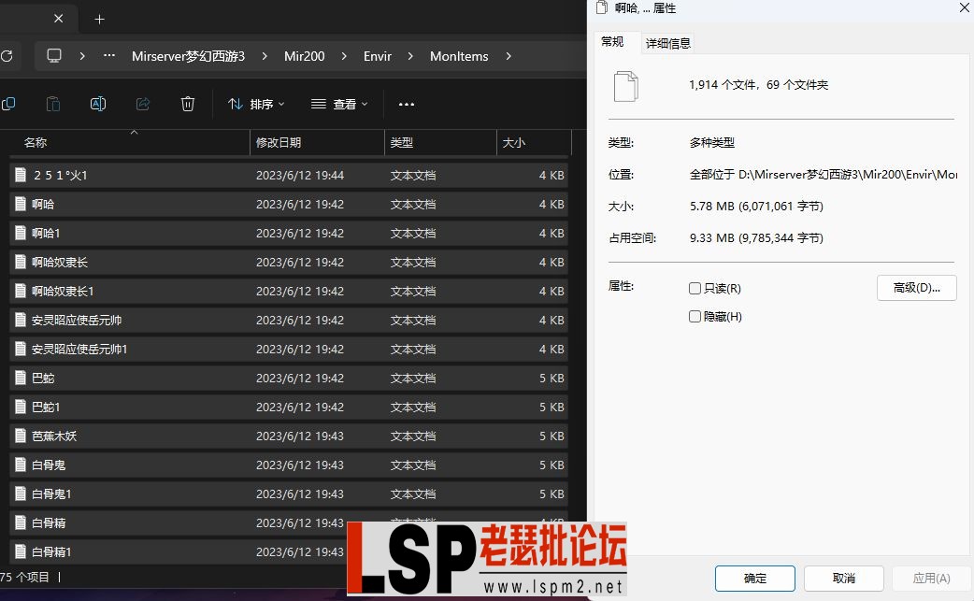This screenshot has height=601, width=974.
Task: Click the 高级(D)... advanced button
Action: [916, 288]
